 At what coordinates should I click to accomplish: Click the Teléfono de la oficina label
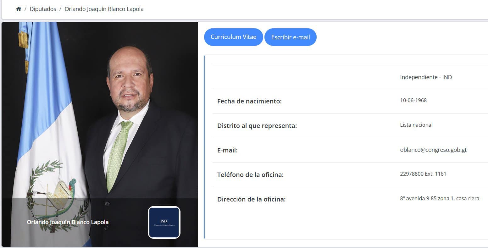250,175
